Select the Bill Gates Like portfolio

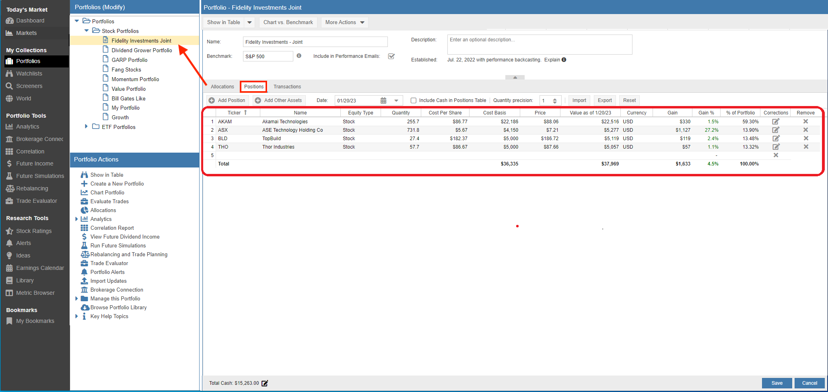[x=128, y=98]
